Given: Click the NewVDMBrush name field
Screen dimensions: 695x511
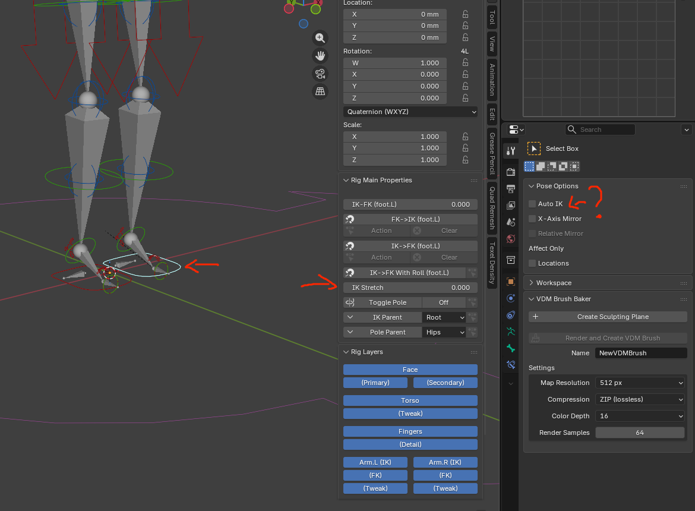Looking at the screenshot, I should click(640, 353).
